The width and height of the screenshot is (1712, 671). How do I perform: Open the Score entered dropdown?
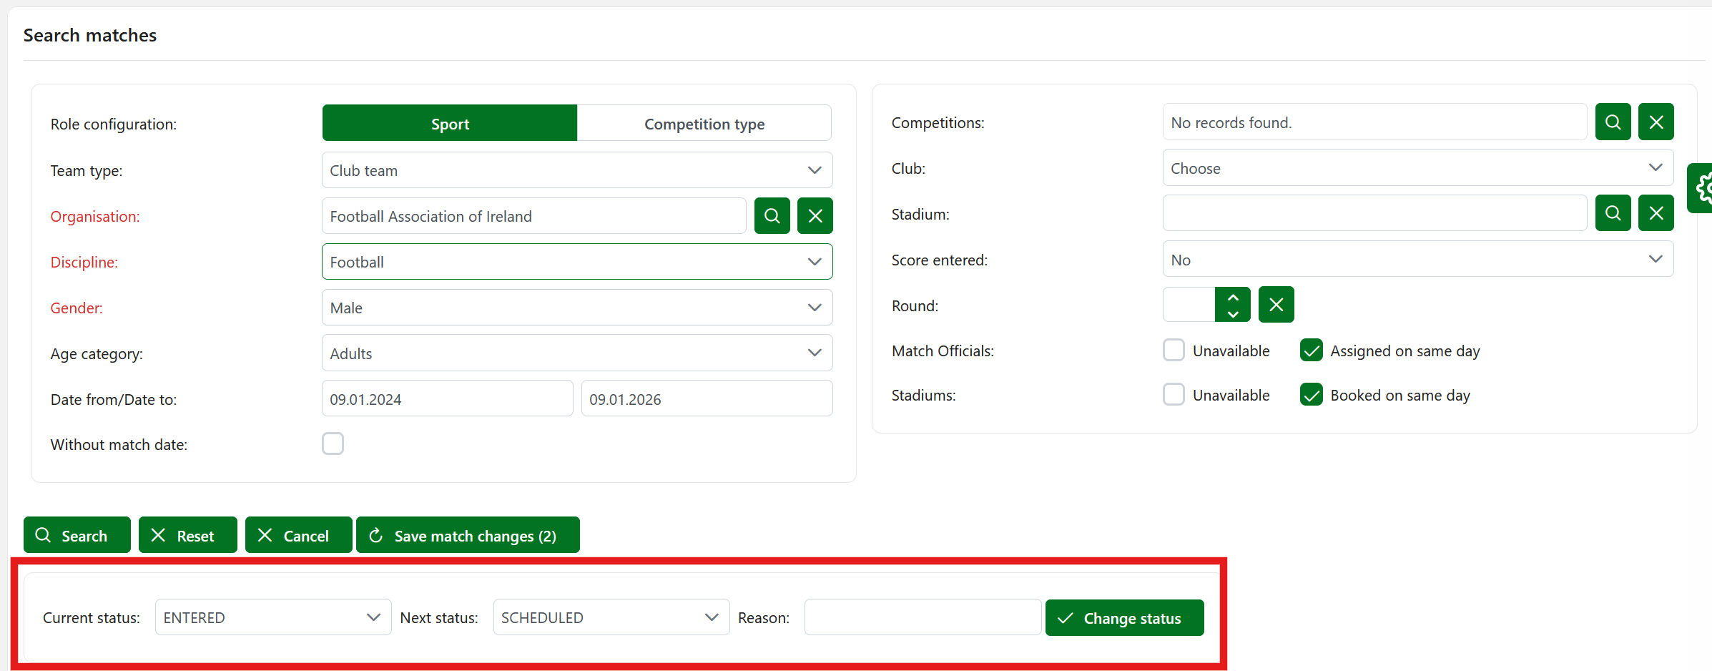(x=1417, y=260)
